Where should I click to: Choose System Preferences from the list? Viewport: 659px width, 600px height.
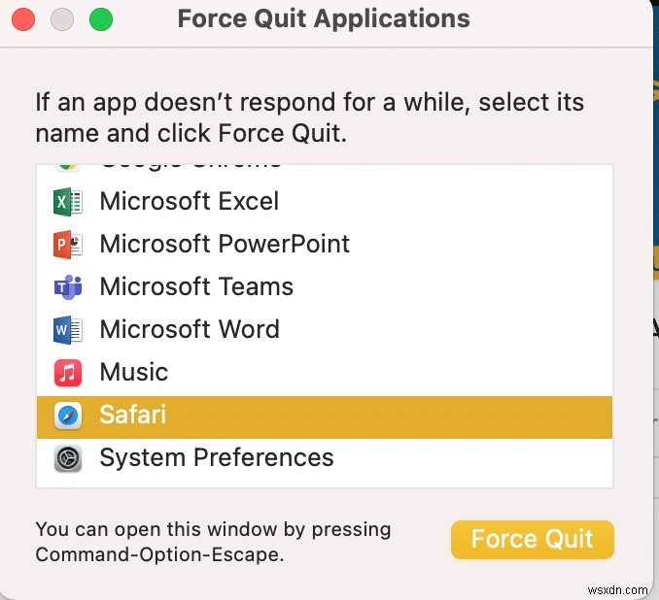pos(217,458)
